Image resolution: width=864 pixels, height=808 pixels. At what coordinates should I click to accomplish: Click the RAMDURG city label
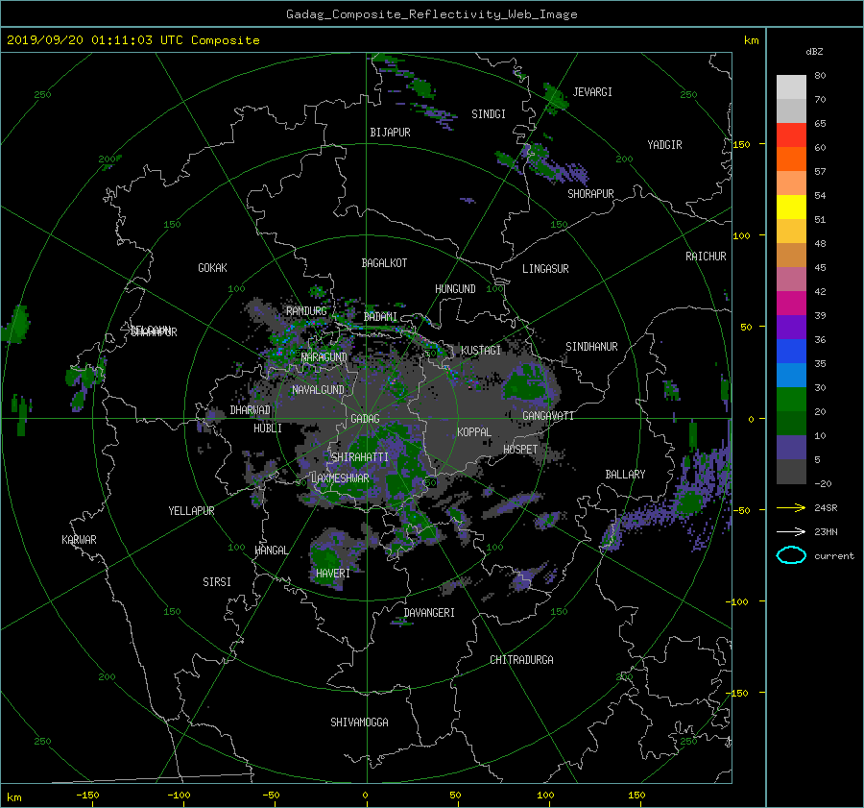coord(306,311)
